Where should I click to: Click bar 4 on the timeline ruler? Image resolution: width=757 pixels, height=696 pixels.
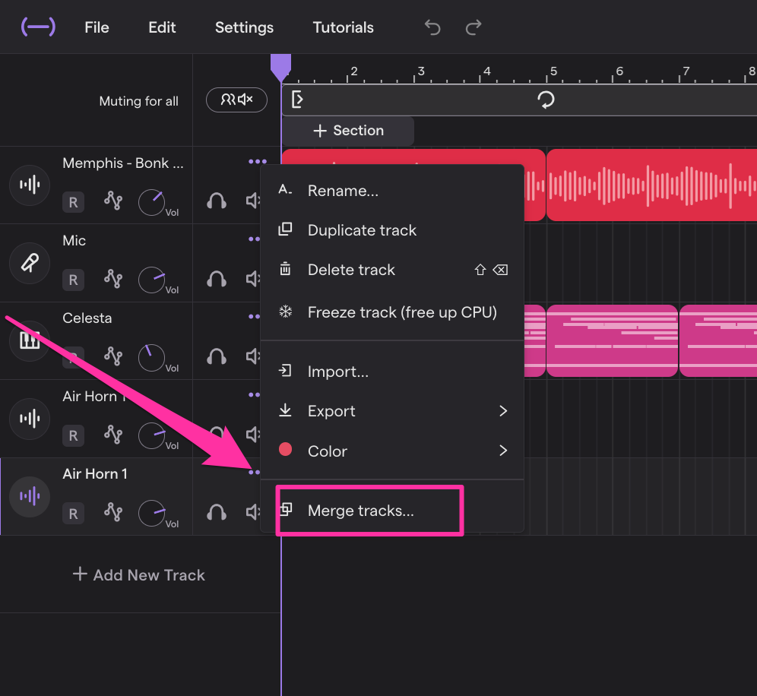[x=486, y=71]
